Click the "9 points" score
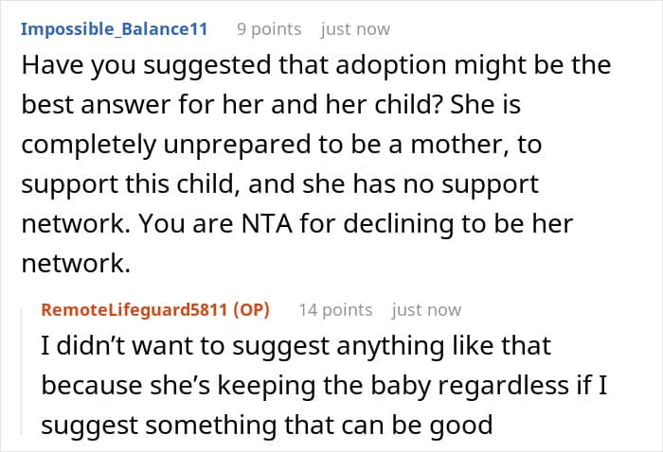 pyautogui.click(x=268, y=28)
